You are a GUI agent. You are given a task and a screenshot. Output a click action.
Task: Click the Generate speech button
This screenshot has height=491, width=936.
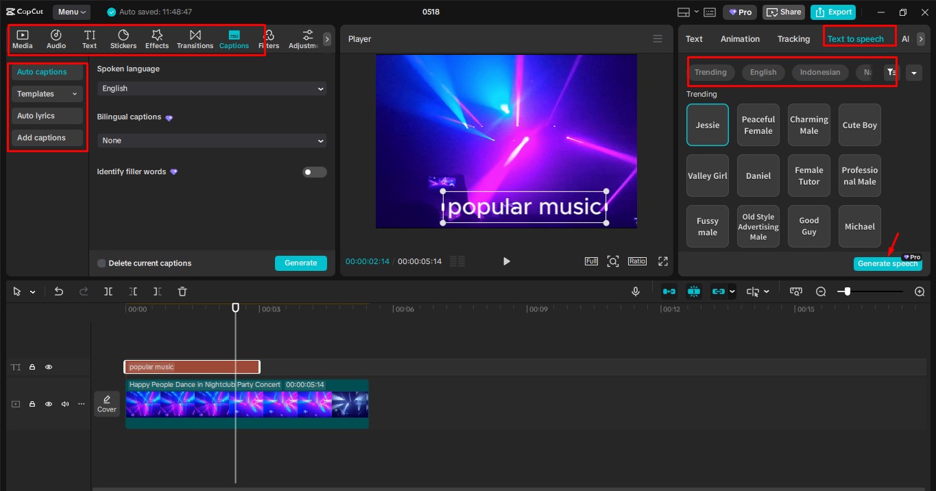[887, 263]
